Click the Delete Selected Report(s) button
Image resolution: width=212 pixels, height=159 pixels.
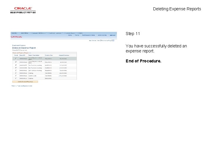25,82
